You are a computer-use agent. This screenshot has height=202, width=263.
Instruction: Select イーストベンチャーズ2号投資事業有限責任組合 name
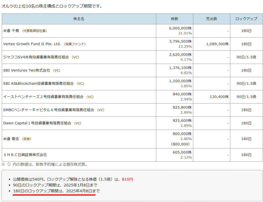(x=43, y=97)
